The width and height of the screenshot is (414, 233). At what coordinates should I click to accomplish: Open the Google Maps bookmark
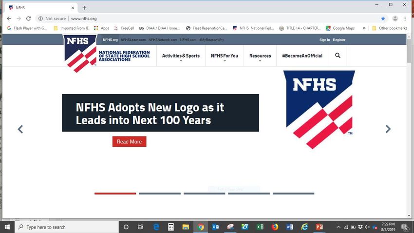(340, 28)
